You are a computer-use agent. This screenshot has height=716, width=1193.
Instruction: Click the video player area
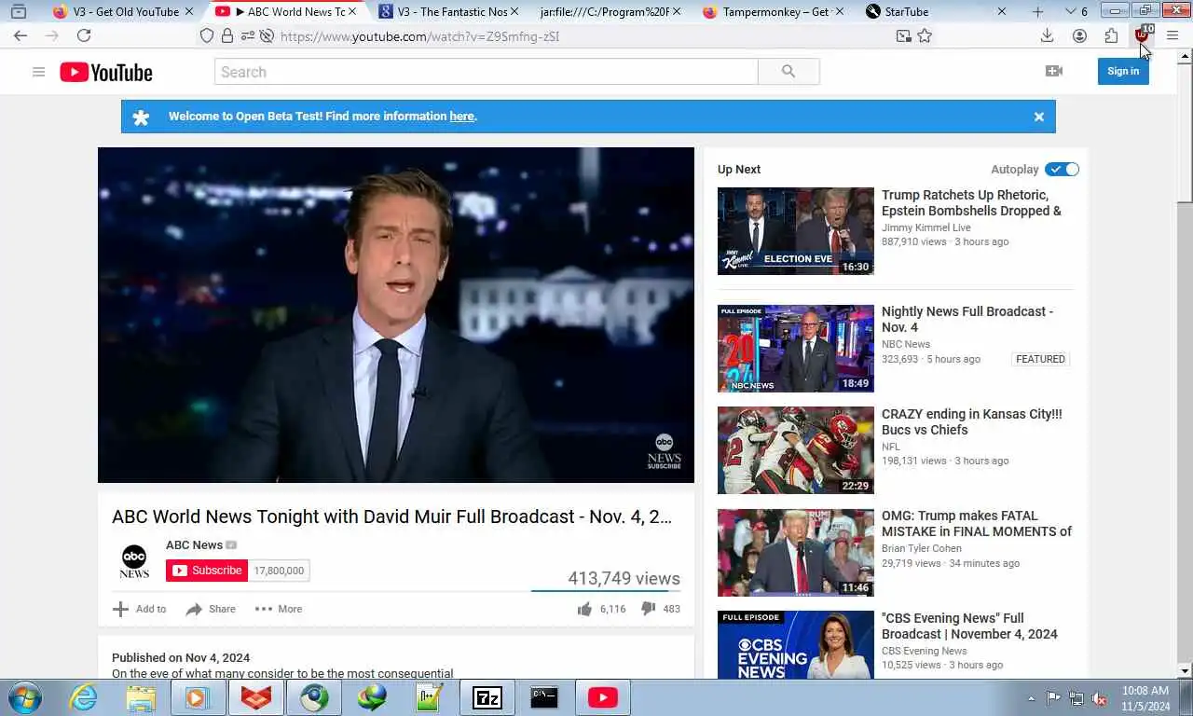396,315
